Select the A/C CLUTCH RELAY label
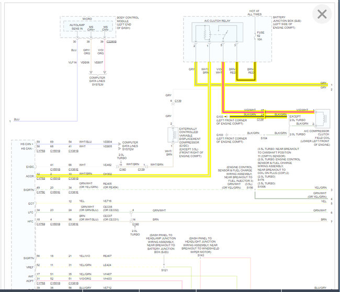The image size is (340, 292). 217,21
